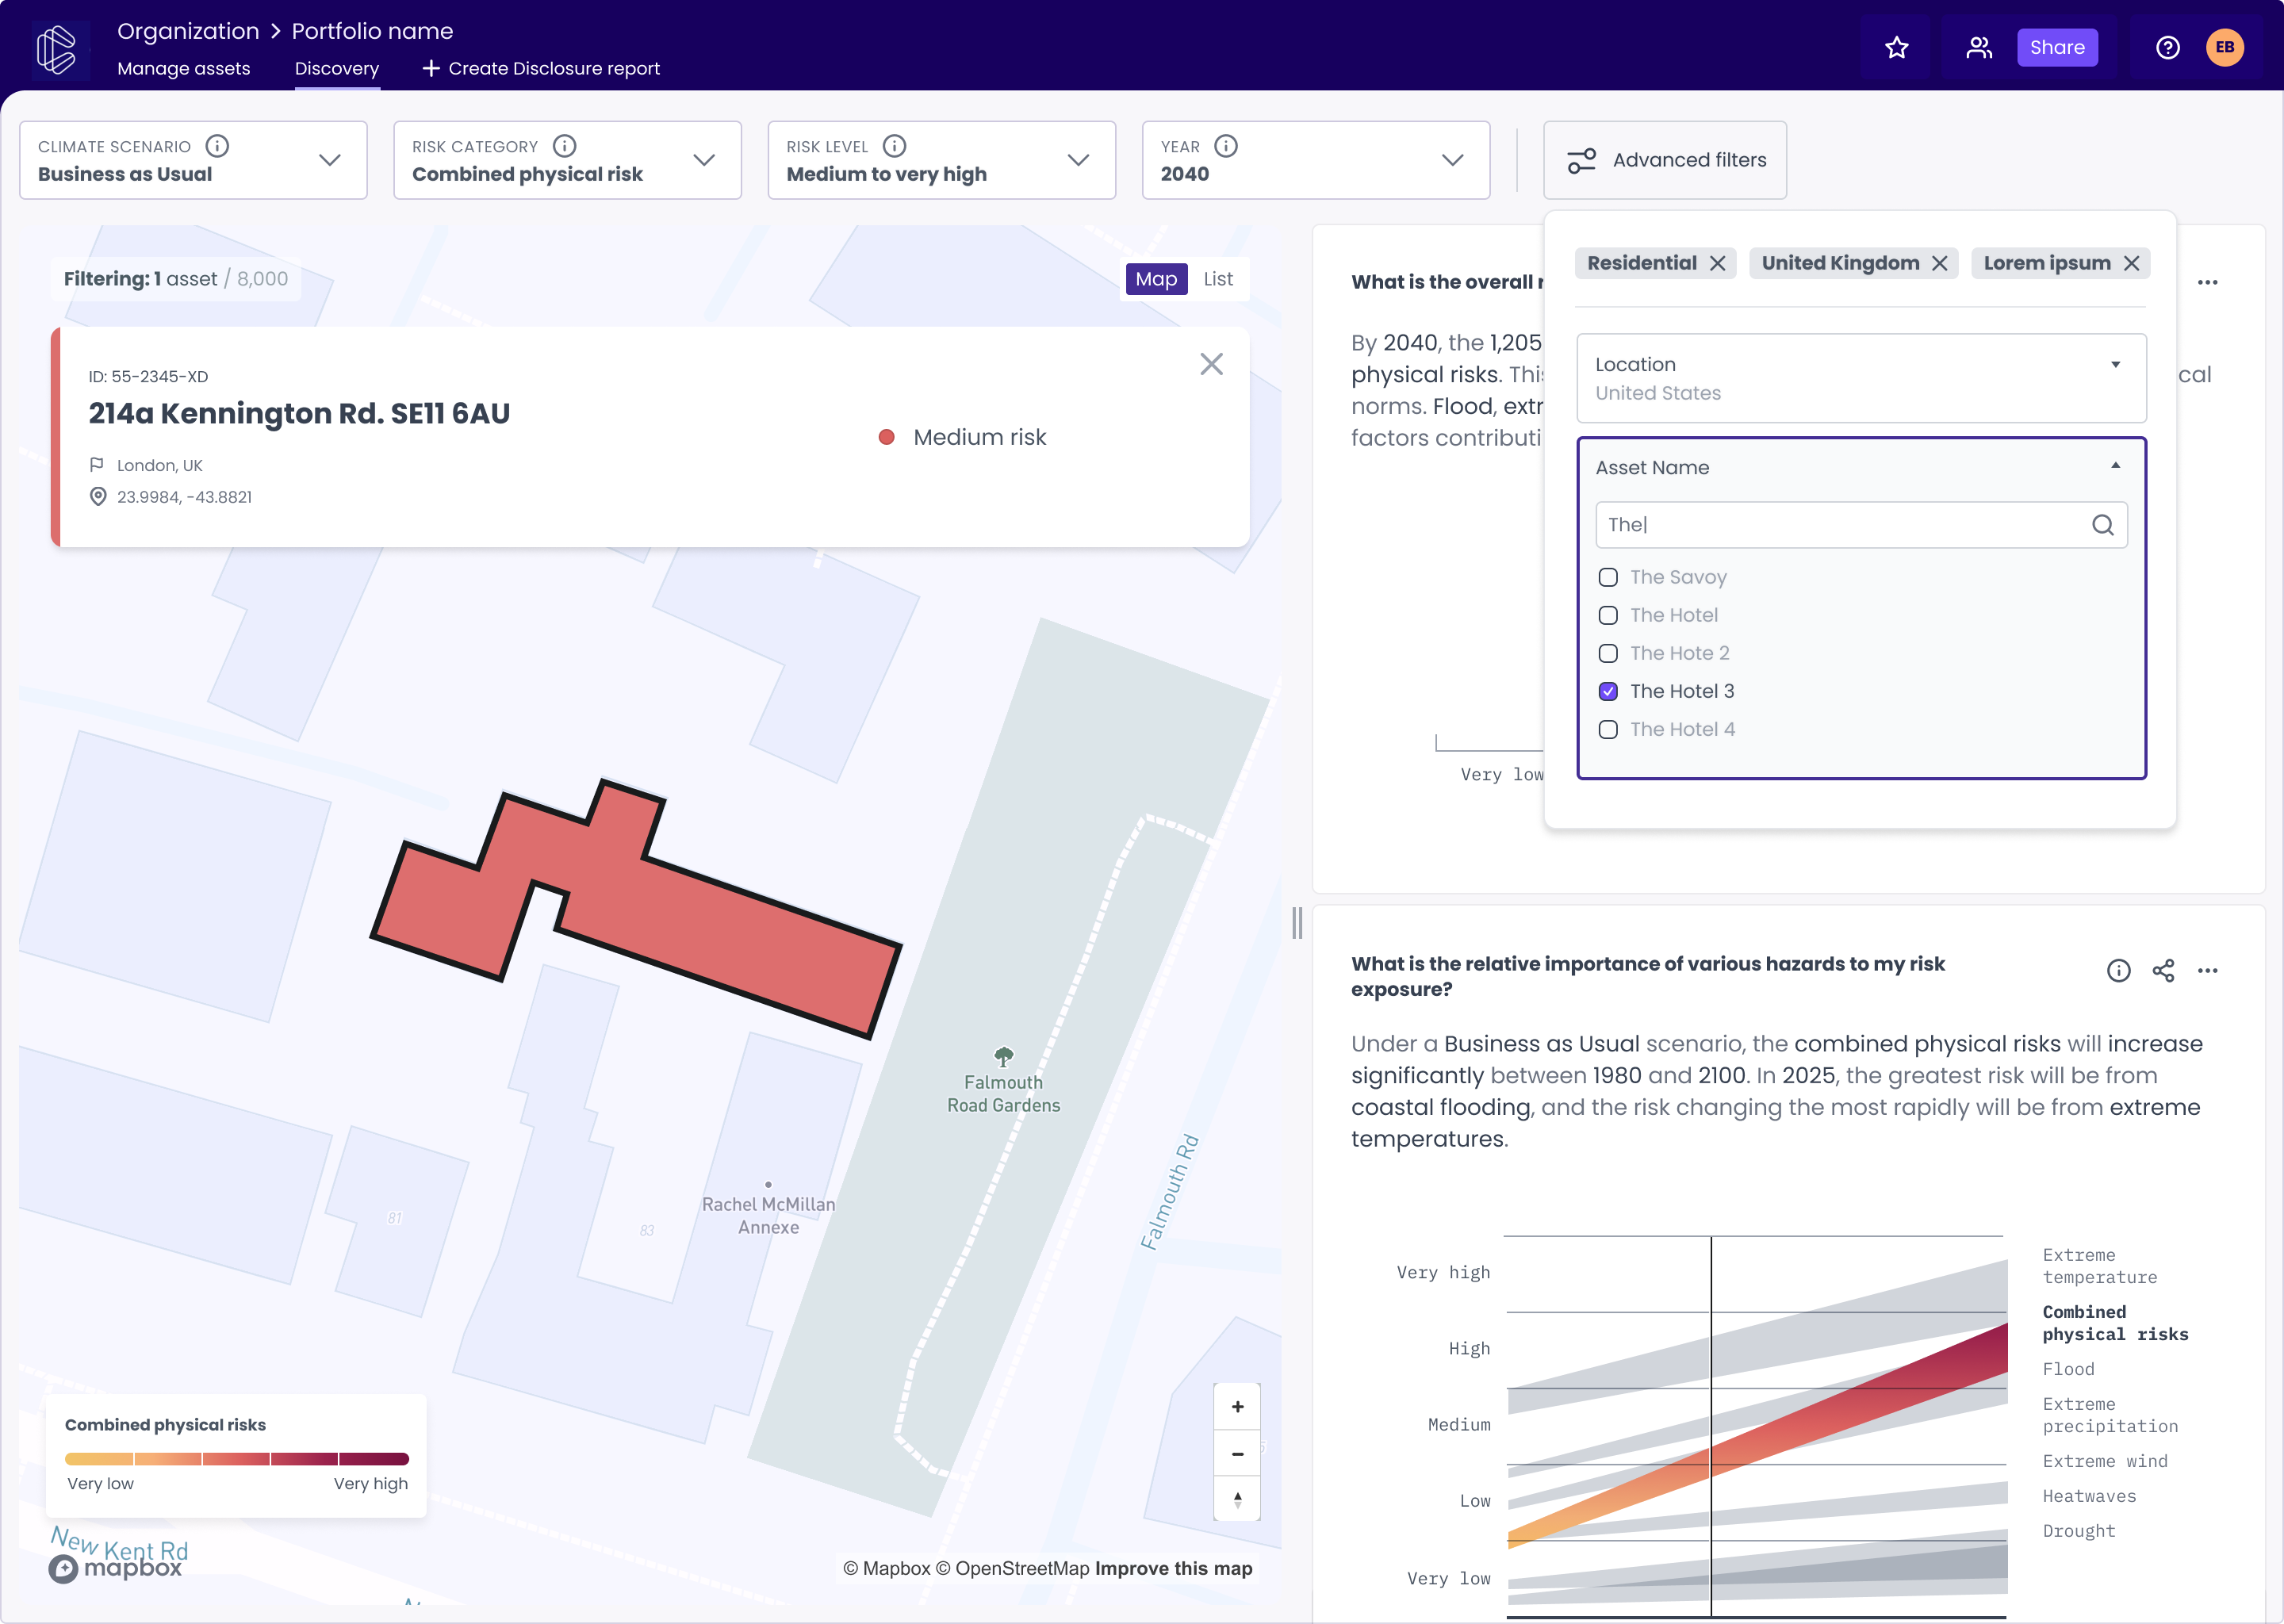Screen dimensions: 2284x1624
Task: Click the info icon on hazard importance panel
Action: click(x=2117, y=972)
